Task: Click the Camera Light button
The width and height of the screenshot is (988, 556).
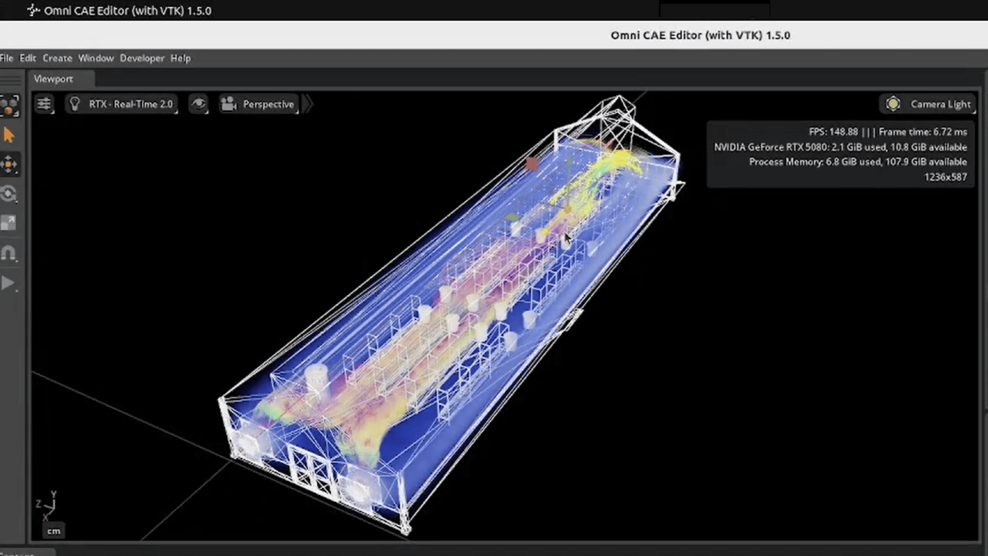Action: pos(940,104)
